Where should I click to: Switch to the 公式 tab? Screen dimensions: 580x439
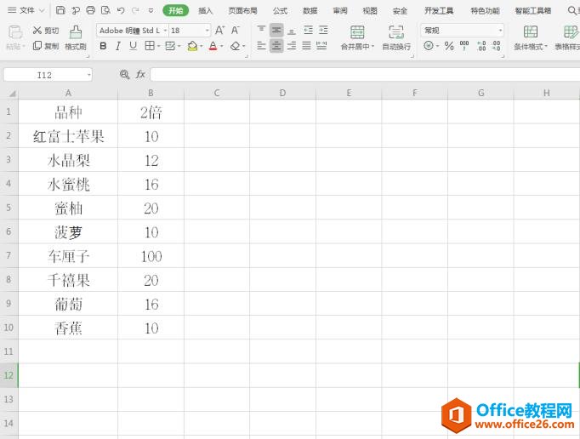click(x=280, y=11)
